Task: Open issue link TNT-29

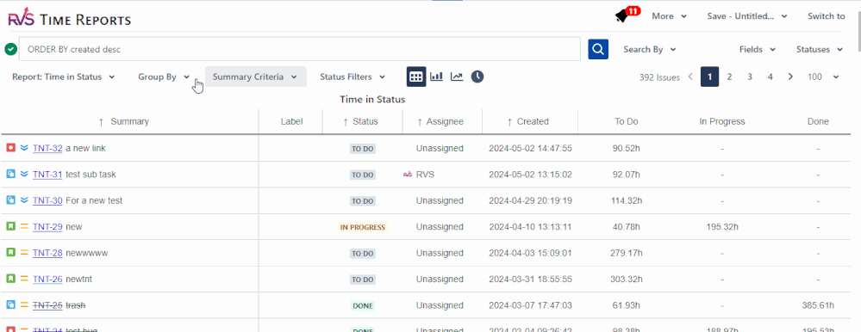Action: pyautogui.click(x=47, y=226)
